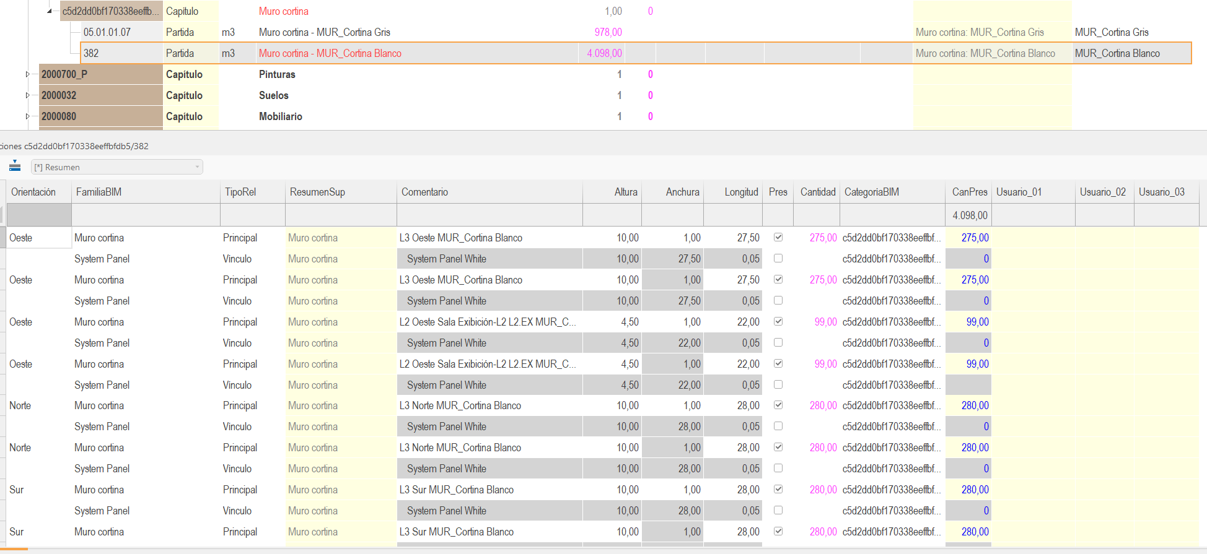
Task: Click the Usuario_02 column header
Action: 1105,192
